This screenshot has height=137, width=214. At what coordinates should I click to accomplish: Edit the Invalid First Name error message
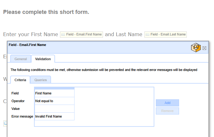pyautogui.click(x=54, y=116)
